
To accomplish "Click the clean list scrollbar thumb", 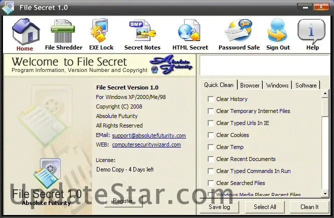I will (325, 107).
